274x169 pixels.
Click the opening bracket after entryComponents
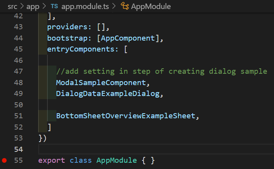click(x=126, y=49)
